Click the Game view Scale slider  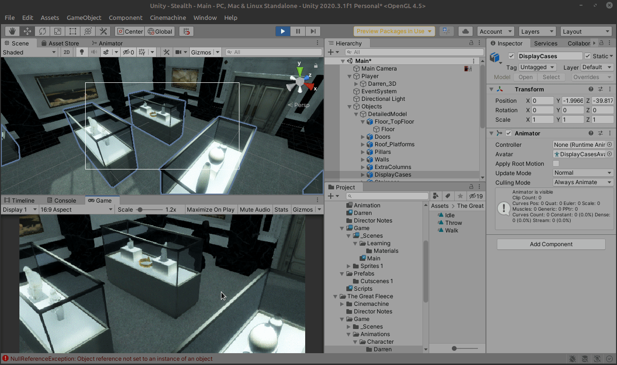(x=149, y=209)
